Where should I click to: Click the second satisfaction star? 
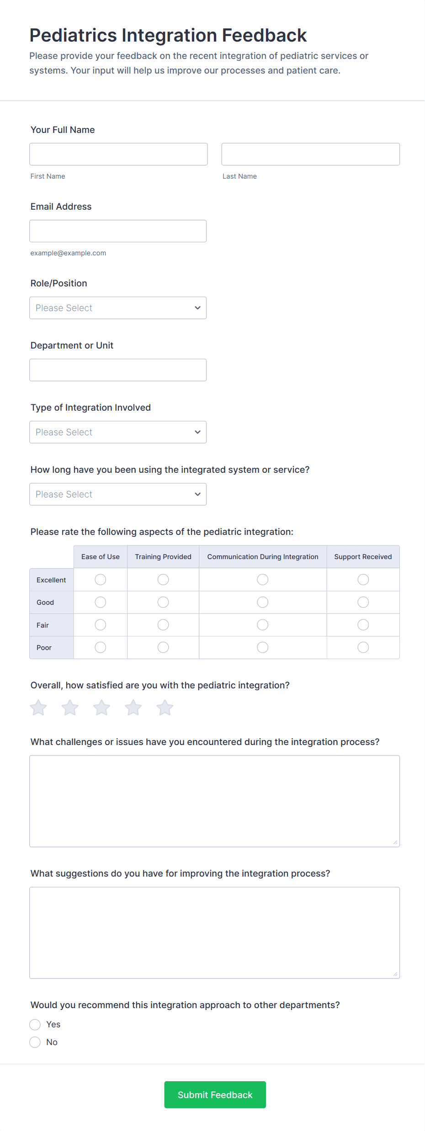point(70,708)
